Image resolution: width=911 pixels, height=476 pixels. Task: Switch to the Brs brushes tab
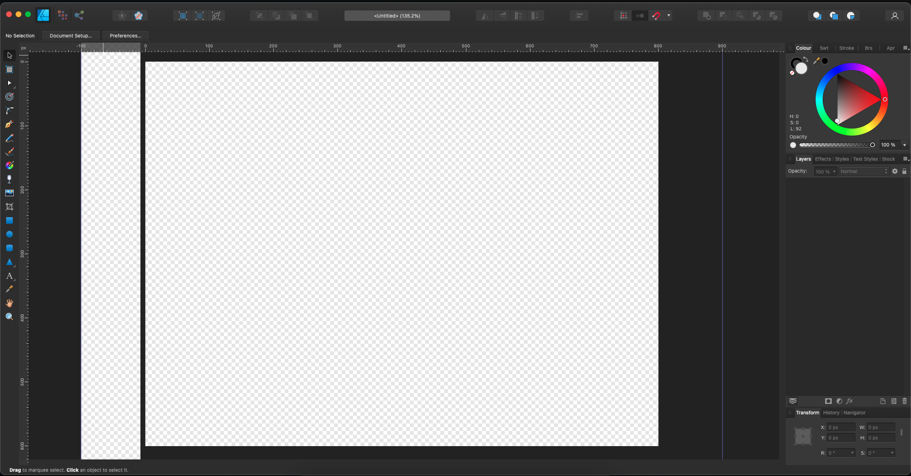pyautogui.click(x=868, y=48)
